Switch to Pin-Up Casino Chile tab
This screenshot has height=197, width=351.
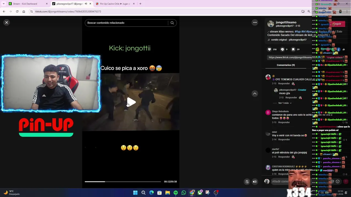(115, 4)
